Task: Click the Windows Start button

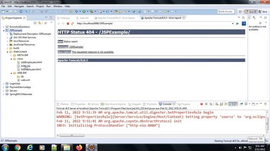Action: coord(5,147)
